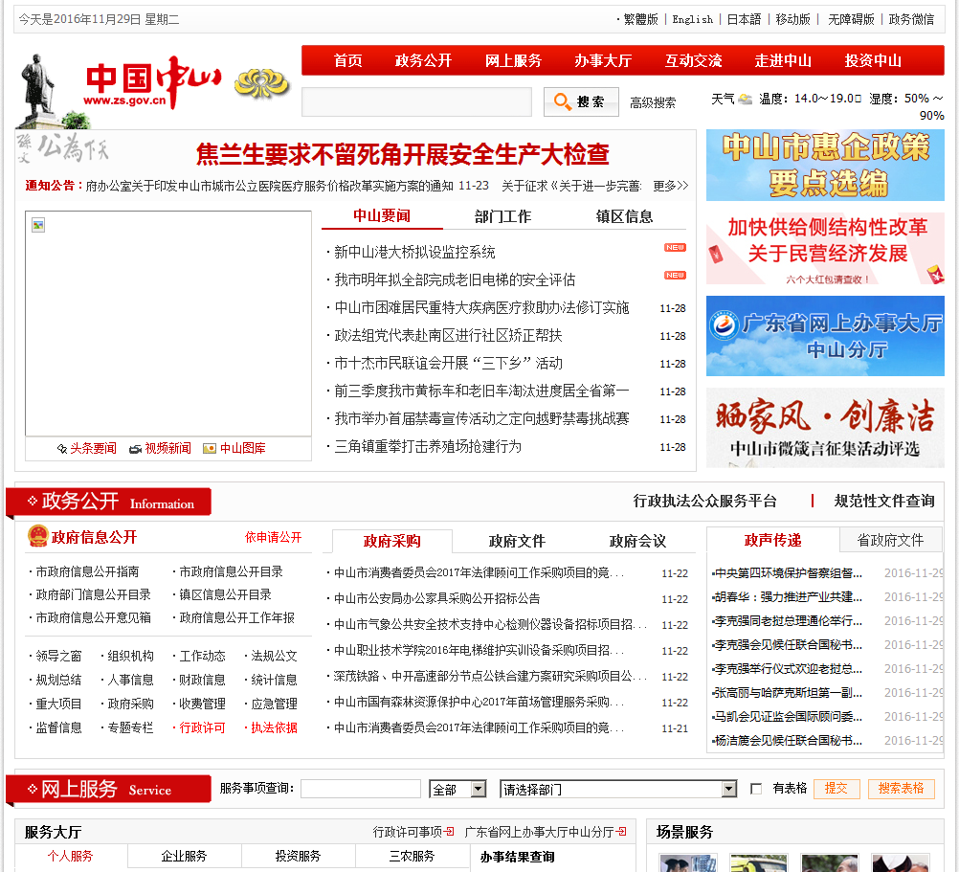959x872 pixels.
Task: Go to 办事大厅 navigation item
Action: click(603, 60)
